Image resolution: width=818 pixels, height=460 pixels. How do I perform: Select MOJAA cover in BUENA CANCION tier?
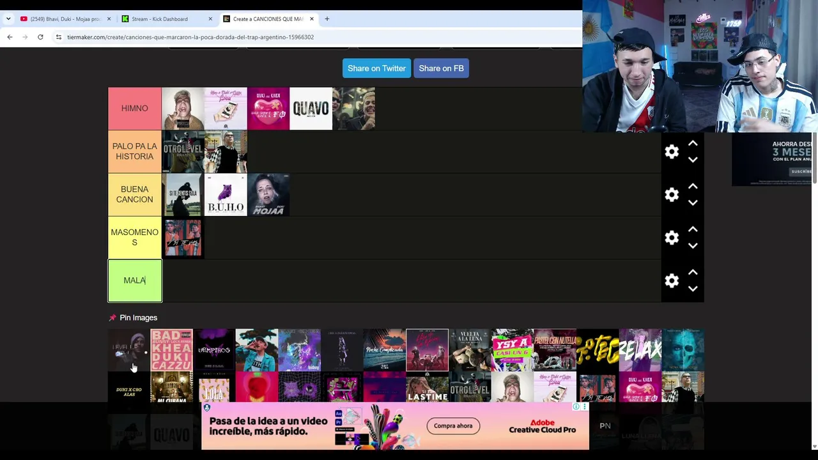pyautogui.click(x=268, y=194)
